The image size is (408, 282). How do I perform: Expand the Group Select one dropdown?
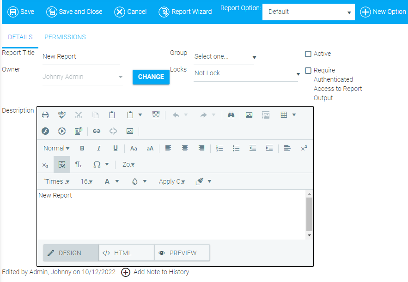tap(225, 57)
